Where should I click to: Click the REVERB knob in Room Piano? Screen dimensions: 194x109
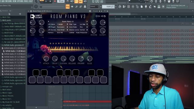click(x=94, y=31)
